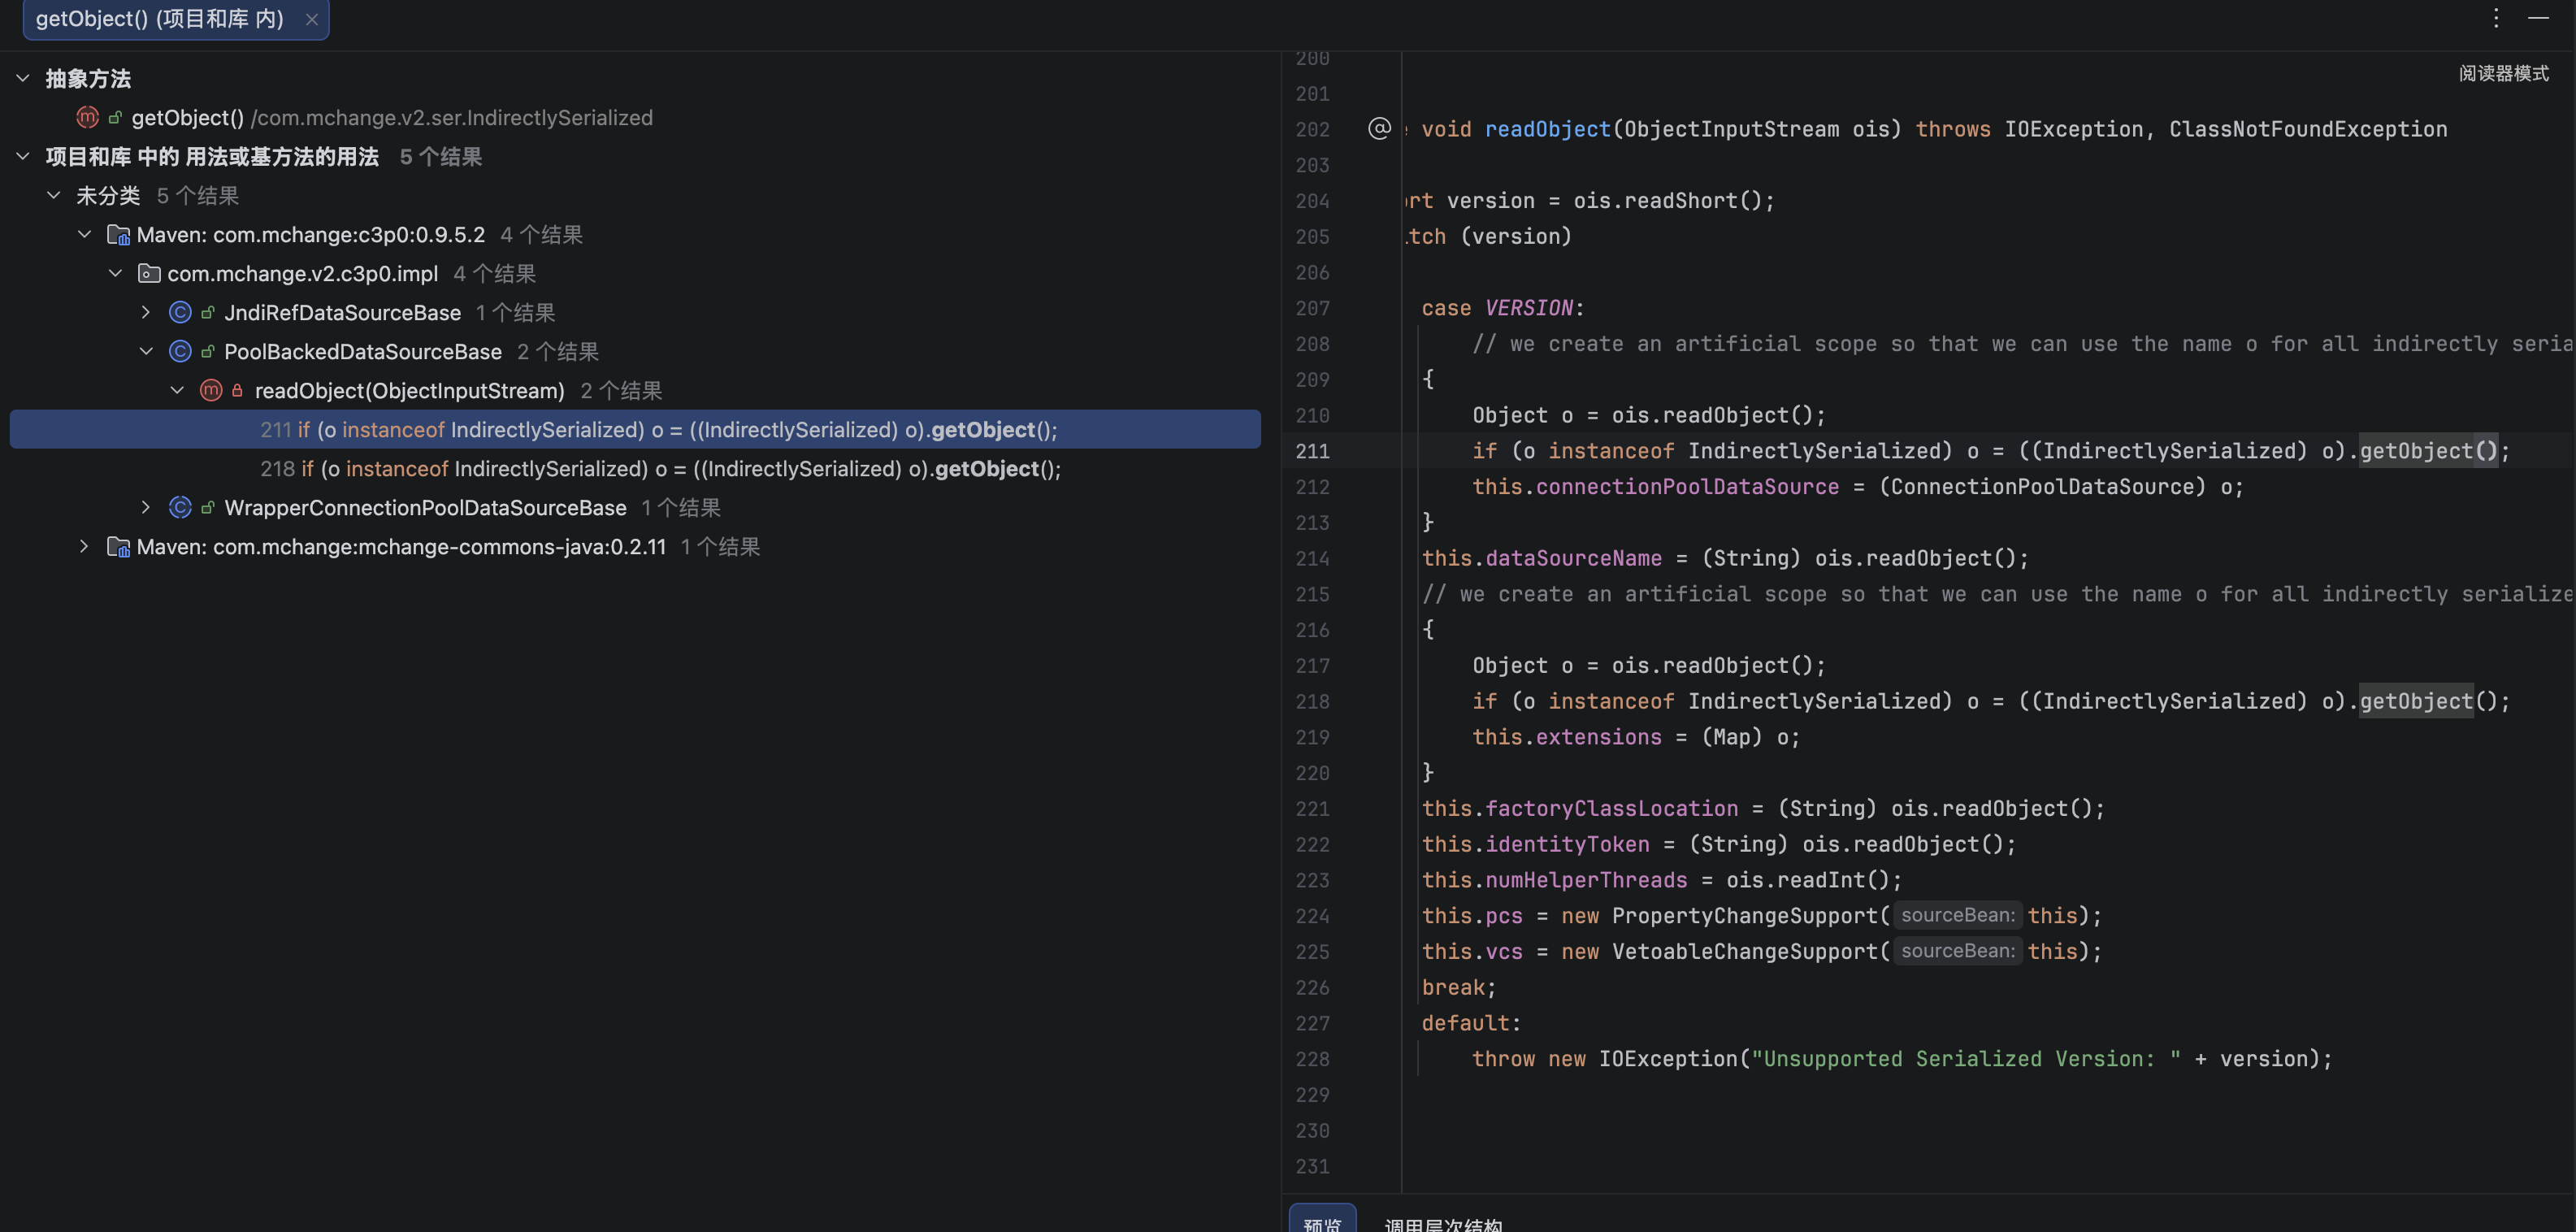Select the 预览 tab

1322,1222
